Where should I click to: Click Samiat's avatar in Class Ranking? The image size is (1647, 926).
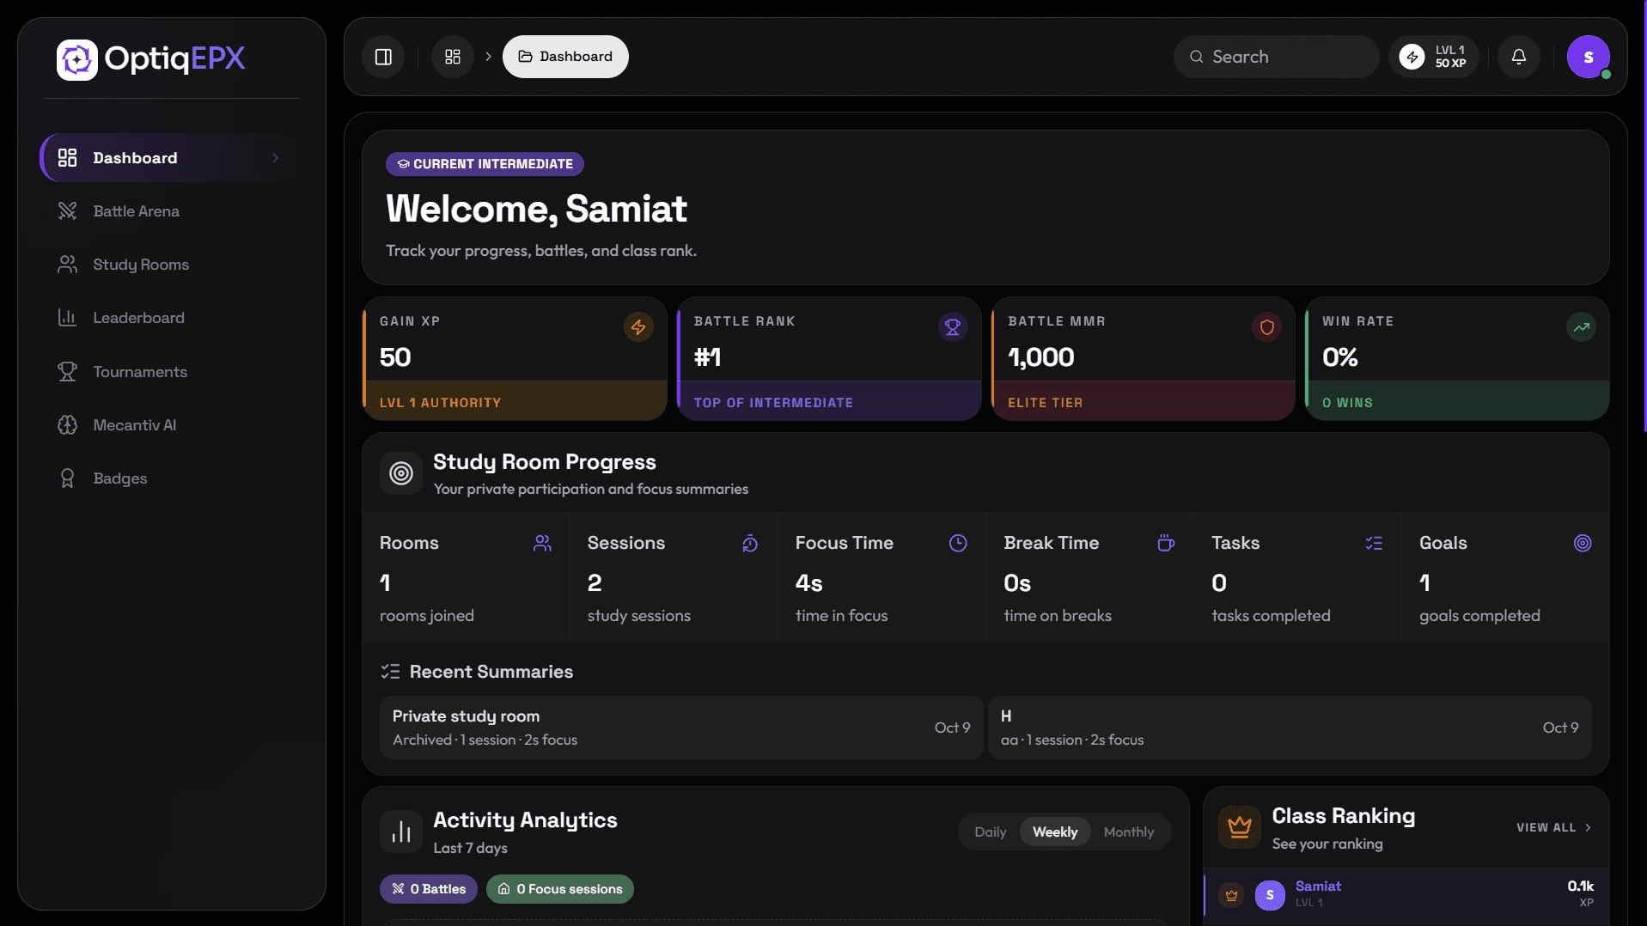coord(1270,895)
